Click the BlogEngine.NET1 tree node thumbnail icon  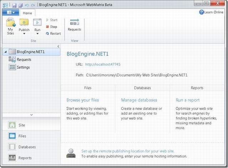click(12, 52)
